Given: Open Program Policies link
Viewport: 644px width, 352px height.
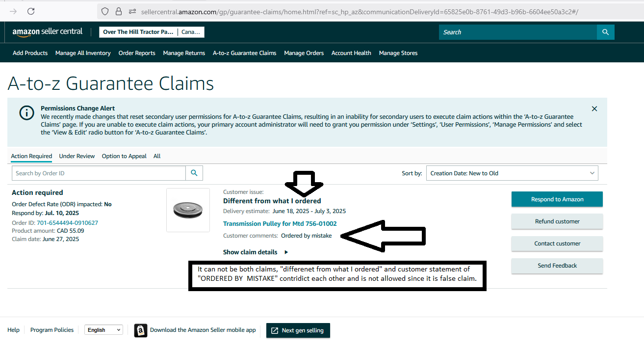Looking at the screenshot, I should 52,330.
